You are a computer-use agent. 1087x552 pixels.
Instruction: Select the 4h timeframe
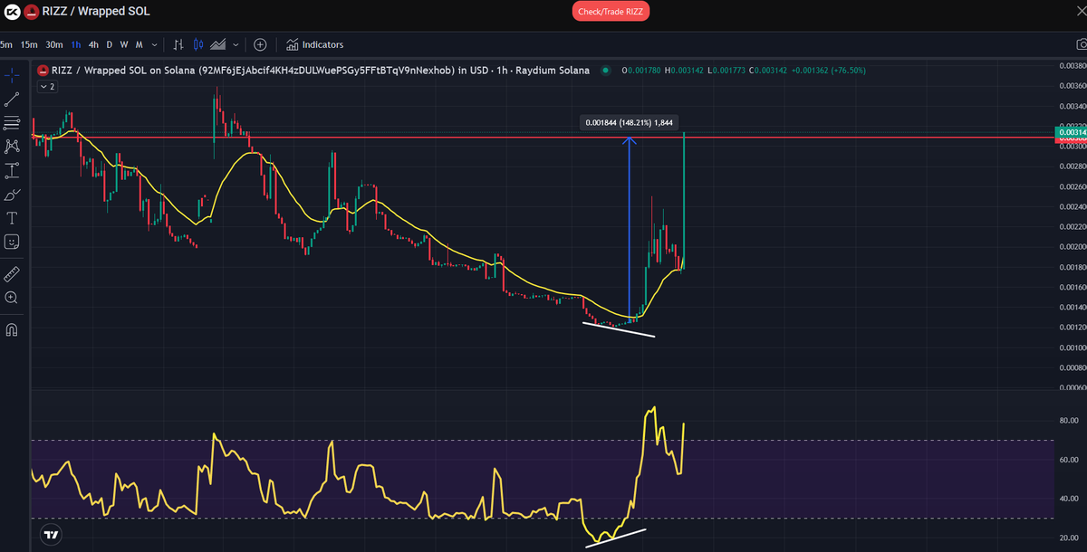point(93,44)
